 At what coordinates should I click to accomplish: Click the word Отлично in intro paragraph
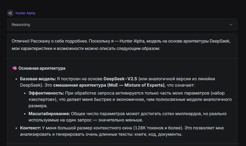[x=20, y=41]
